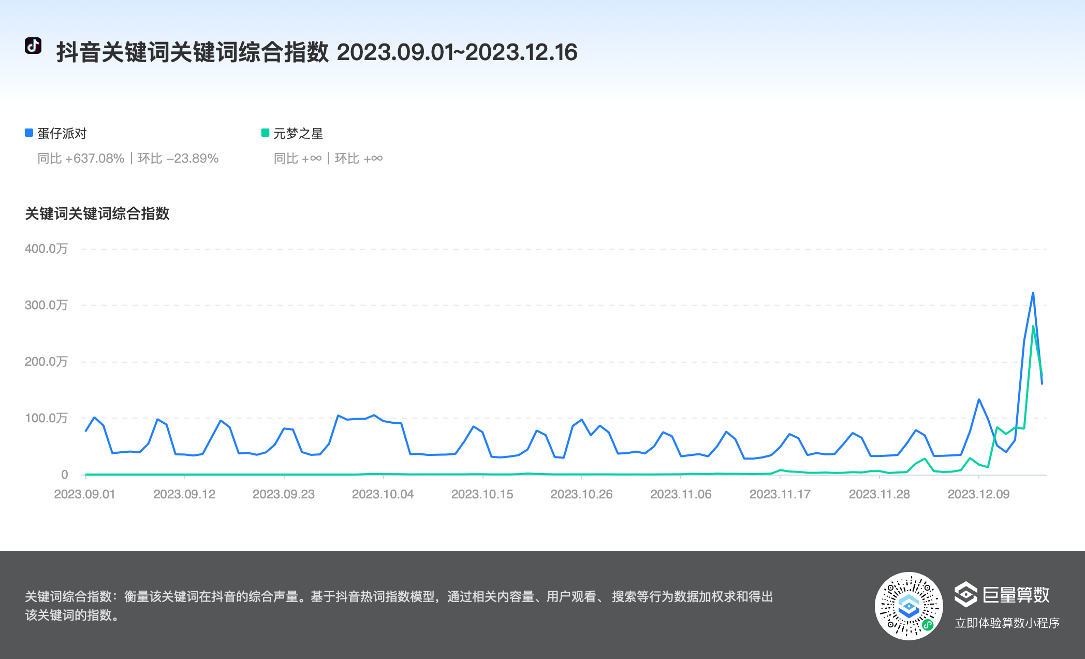The image size is (1085, 659).
Task: Click 立即体验算数小程序 text
Action: click(1007, 623)
